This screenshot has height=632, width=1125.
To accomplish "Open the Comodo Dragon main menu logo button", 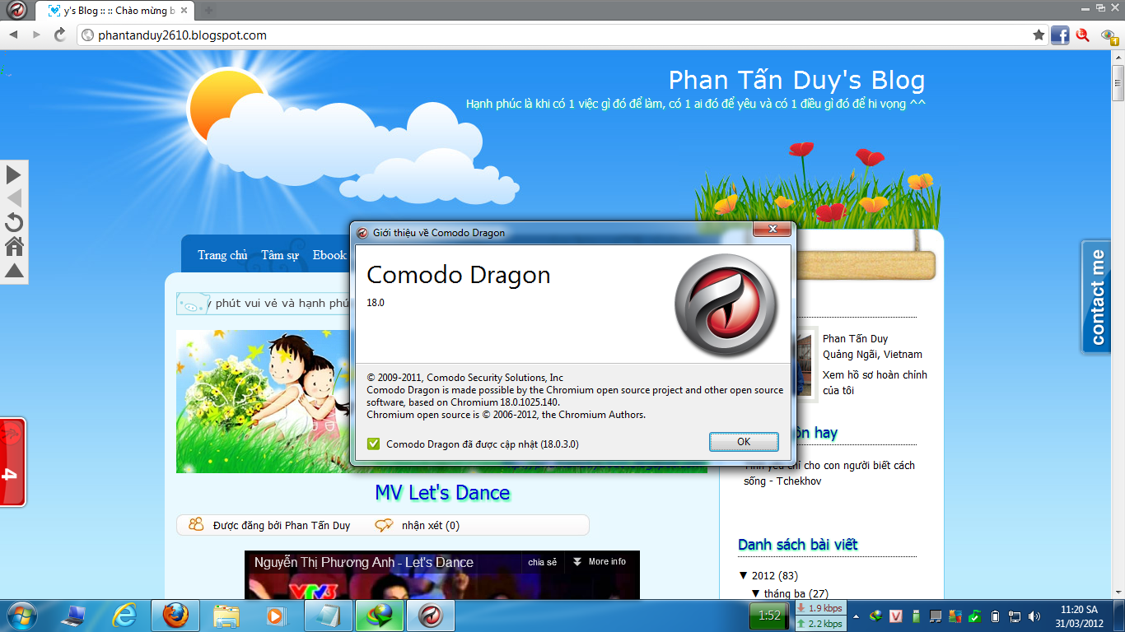I will pyautogui.click(x=15, y=10).
